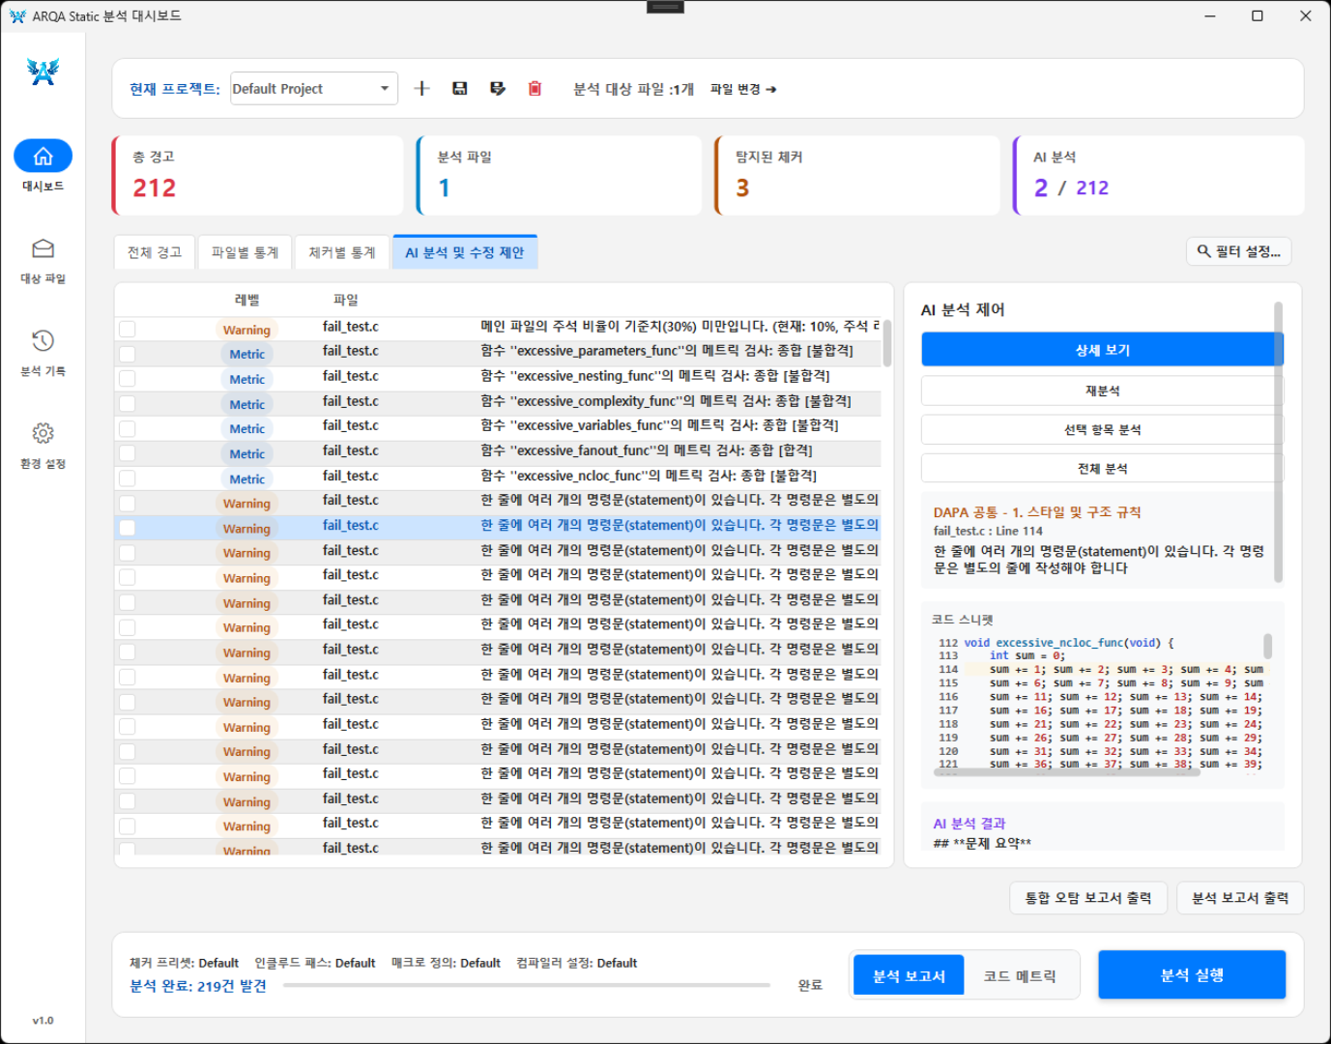This screenshot has width=1331, height=1044.
Task: Select the bottom 분석 보고서 view toggle
Action: click(909, 976)
